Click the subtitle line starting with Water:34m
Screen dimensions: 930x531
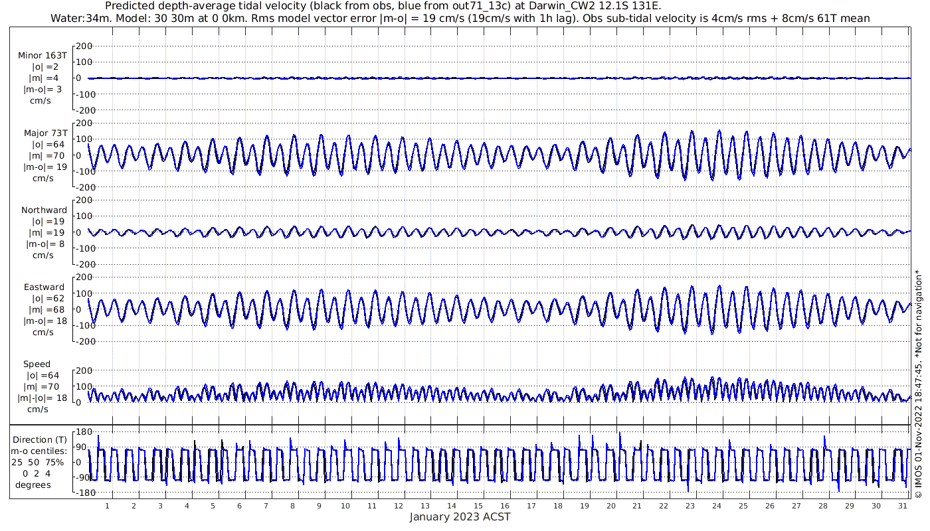tap(460, 18)
